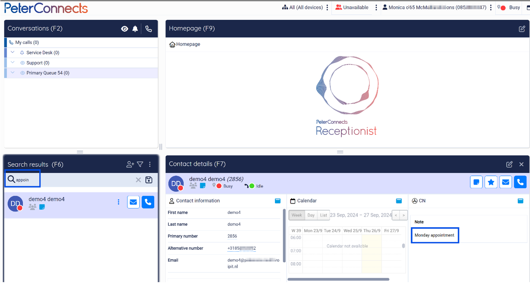Click the DD avatar in Contact details
Image resolution: width=530 pixels, height=284 pixels.
click(x=176, y=183)
